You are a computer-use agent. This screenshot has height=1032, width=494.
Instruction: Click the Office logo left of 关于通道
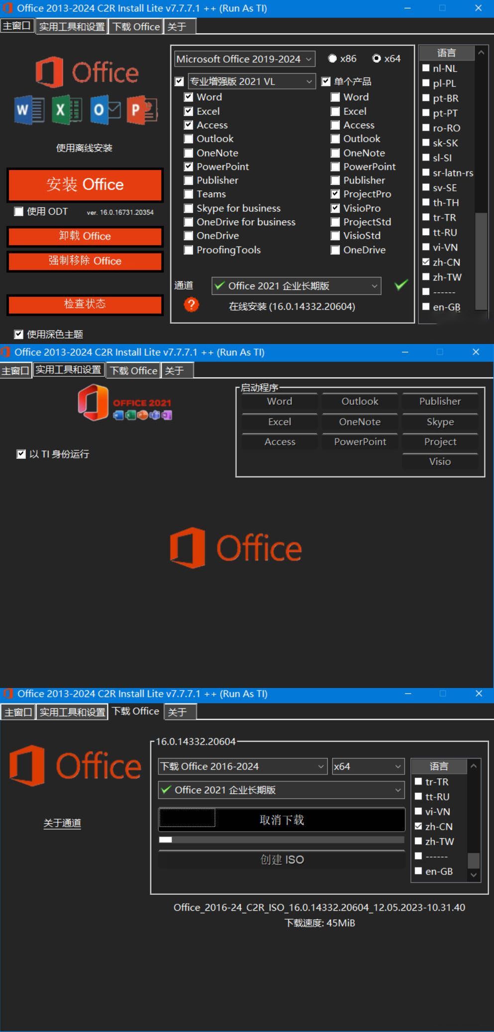(x=75, y=766)
